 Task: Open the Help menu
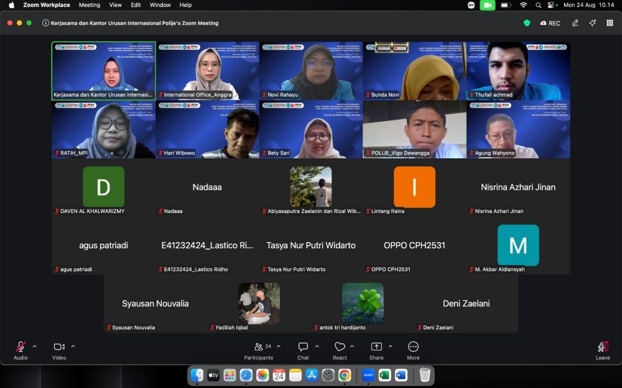[185, 5]
